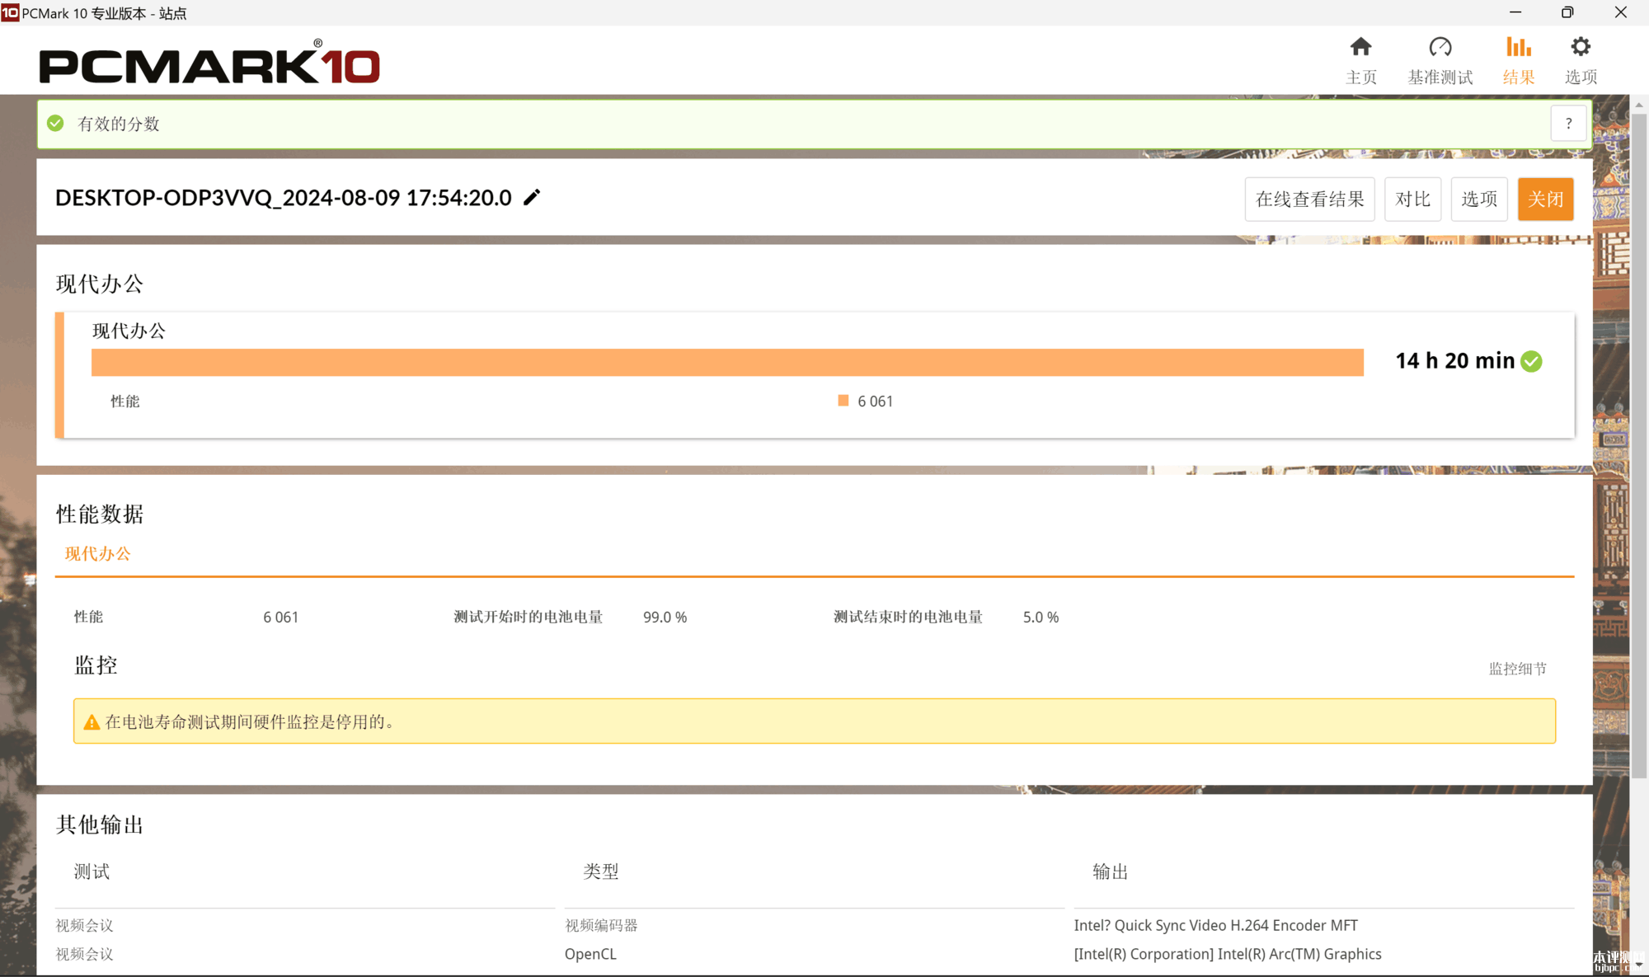
Task: Click the PCMark 10 logo
Action: 209,63
